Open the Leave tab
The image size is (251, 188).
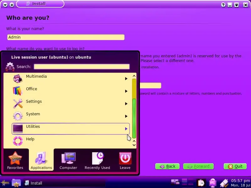(x=125, y=160)
